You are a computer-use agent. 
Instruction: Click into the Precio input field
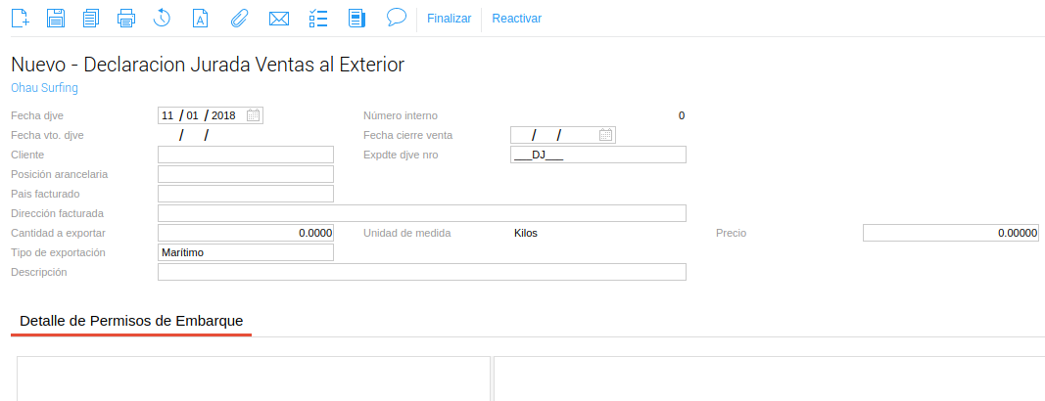pos(950,233)
